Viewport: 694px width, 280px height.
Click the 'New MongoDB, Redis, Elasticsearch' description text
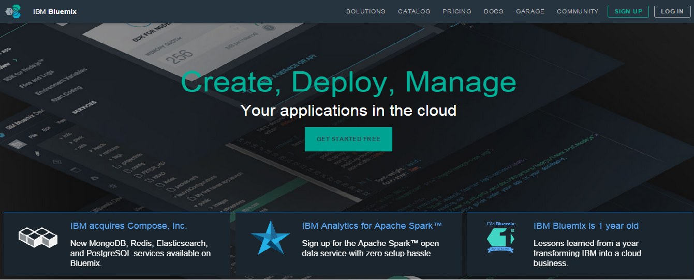point(141,253)
